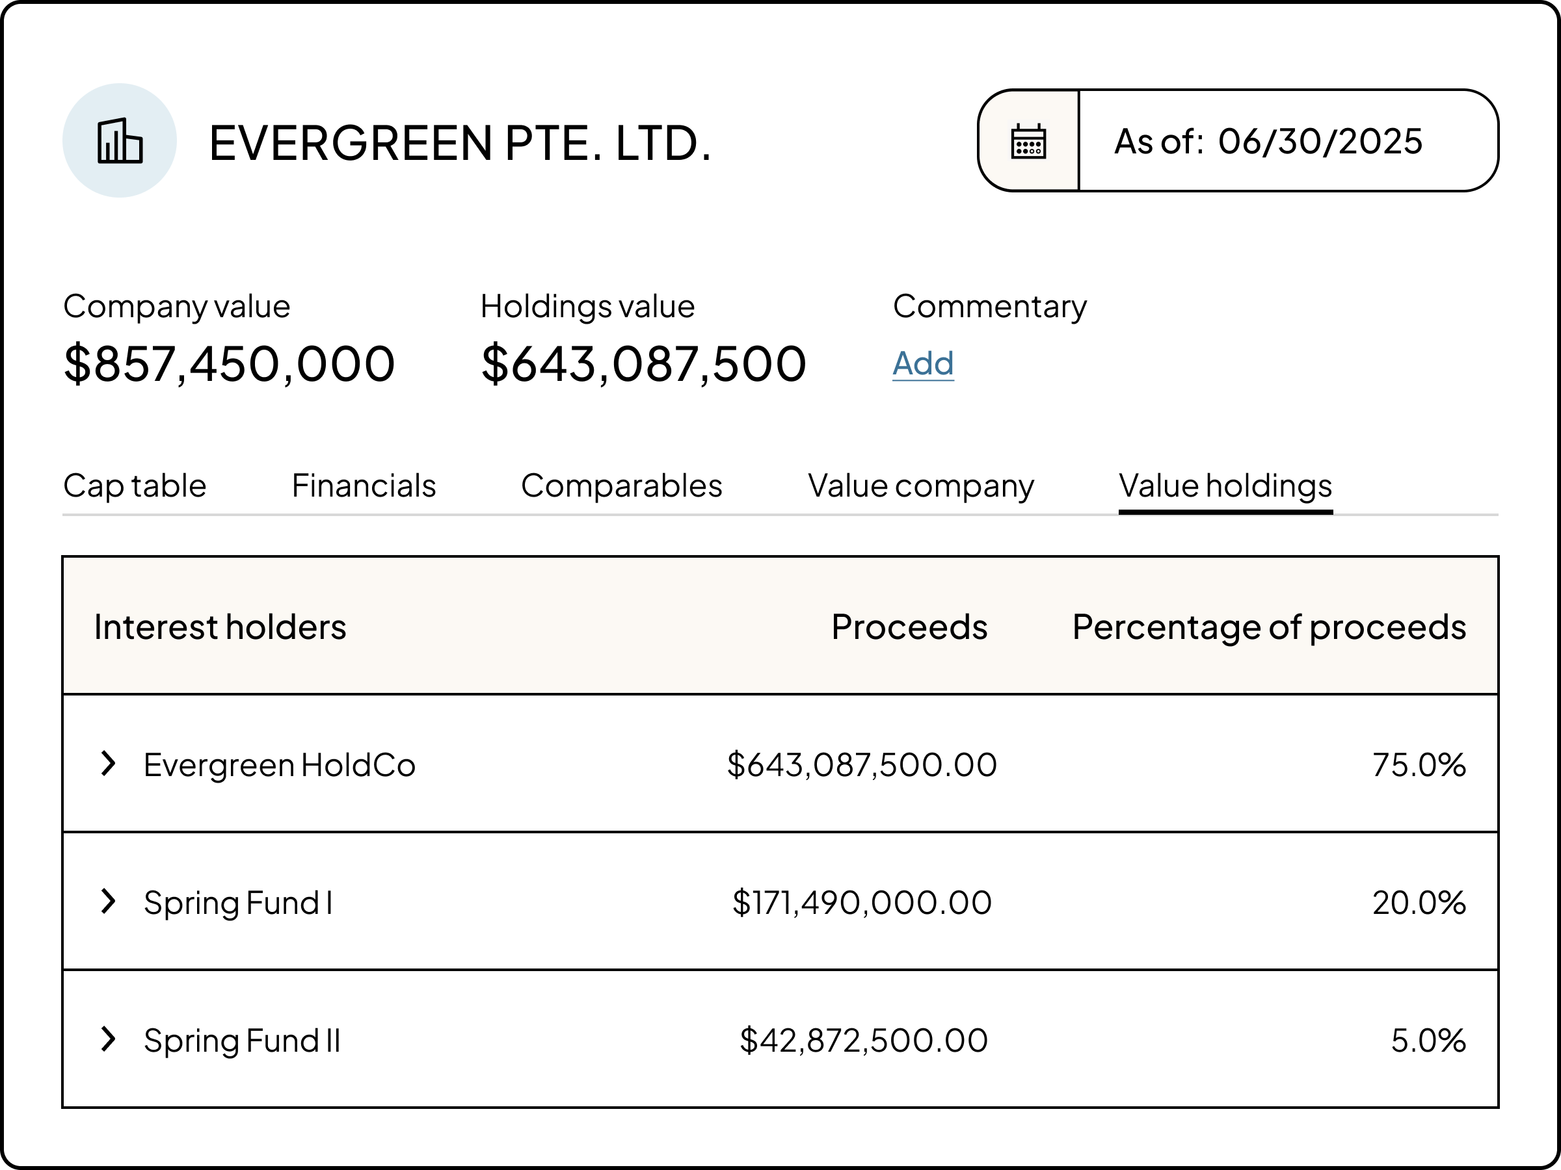The height and width of the screenshot is (1170, 1561).
Task: Click the Add commentary link
Action: 922,363
